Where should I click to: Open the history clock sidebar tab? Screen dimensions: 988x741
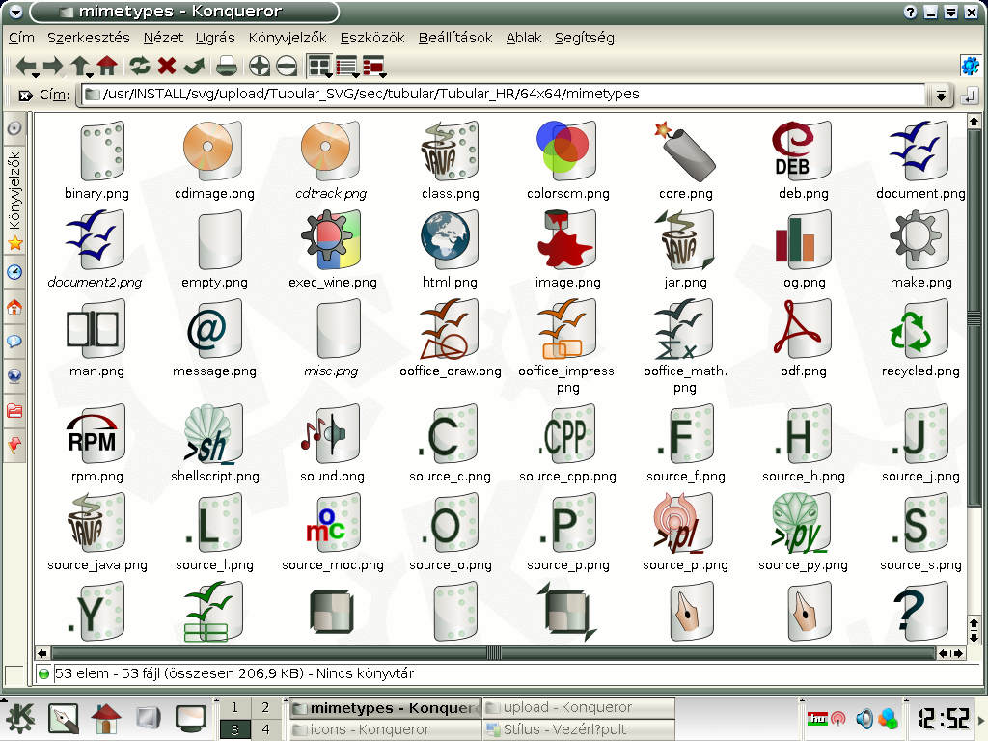point(14,272)
